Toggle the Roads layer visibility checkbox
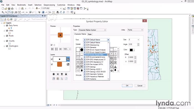194x109 pixels. click(x=7, y=36)
